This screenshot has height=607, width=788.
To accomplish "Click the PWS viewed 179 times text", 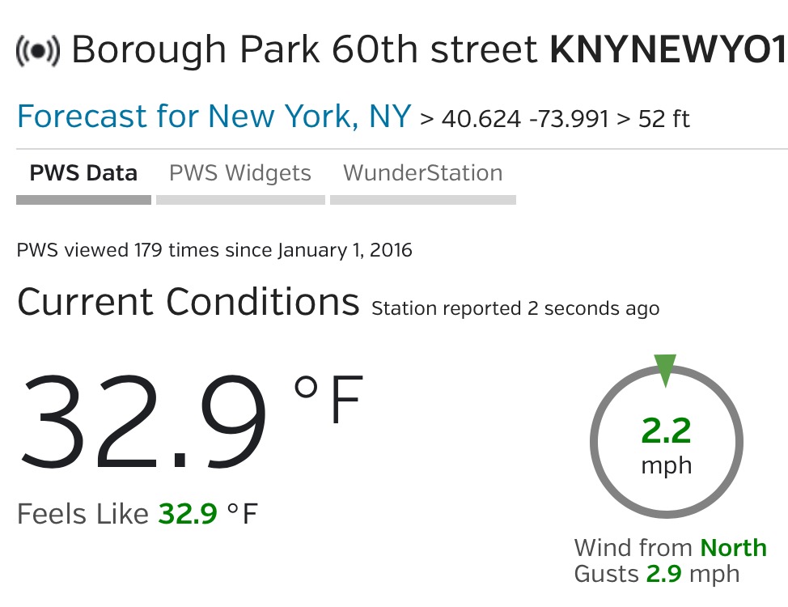I will tap(214, 250).
